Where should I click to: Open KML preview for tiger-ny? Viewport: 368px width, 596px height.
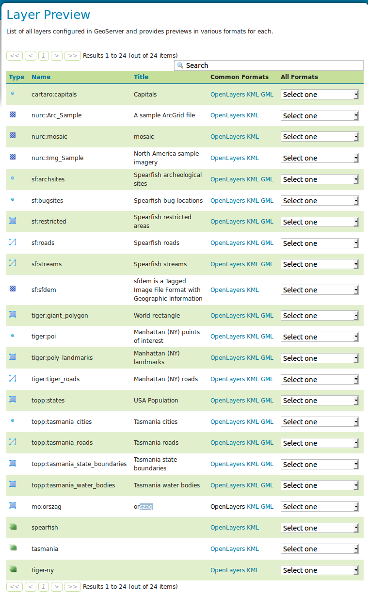[x=253, y=570]
